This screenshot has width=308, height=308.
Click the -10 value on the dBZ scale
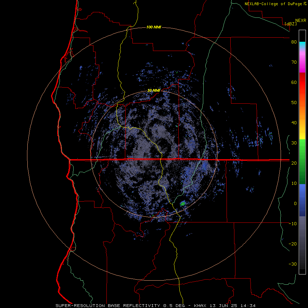click(x=293, y=224)
